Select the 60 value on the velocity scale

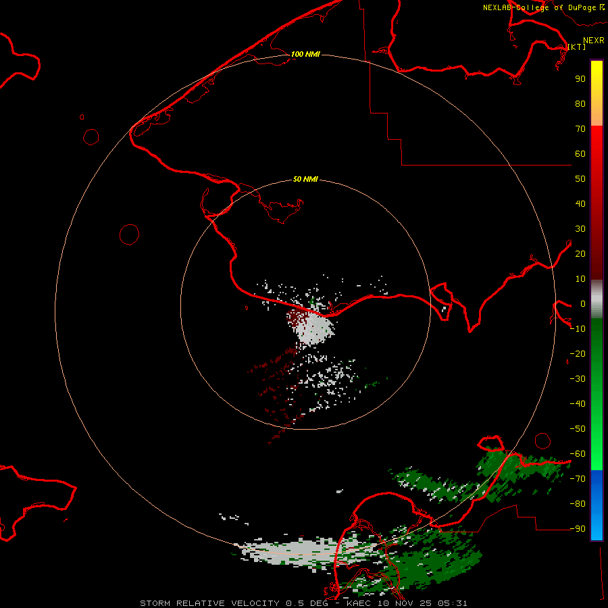[x=580, y=154]
